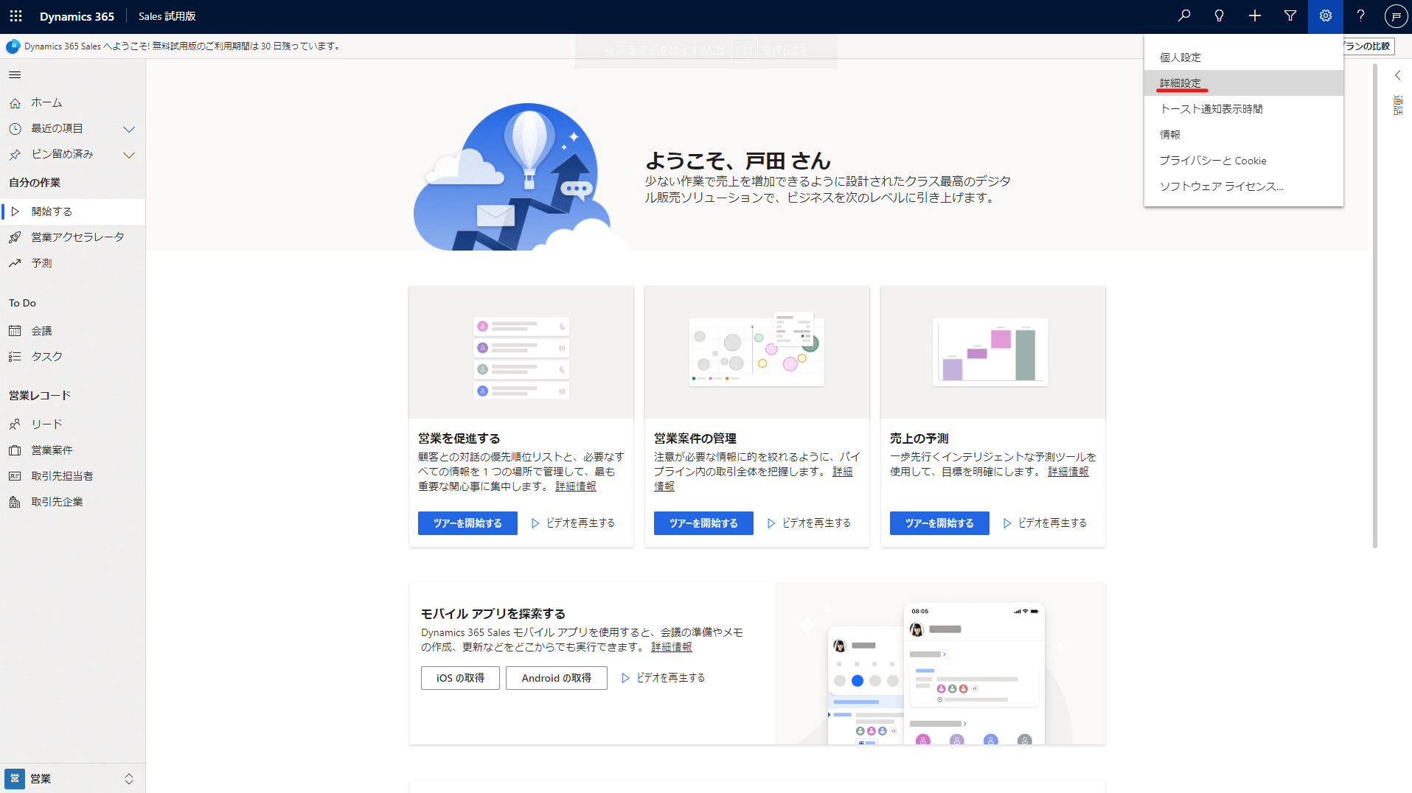Start tour for 営業案件の管理 card
Image resolution: width=1412 pixels, height=793 pixels.
[703, 523]
